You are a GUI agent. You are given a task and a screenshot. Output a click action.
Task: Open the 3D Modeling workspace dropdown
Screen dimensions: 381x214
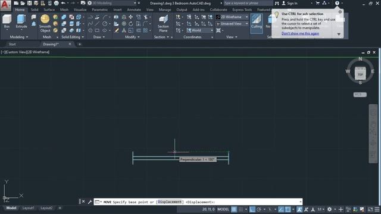(135, 3)
